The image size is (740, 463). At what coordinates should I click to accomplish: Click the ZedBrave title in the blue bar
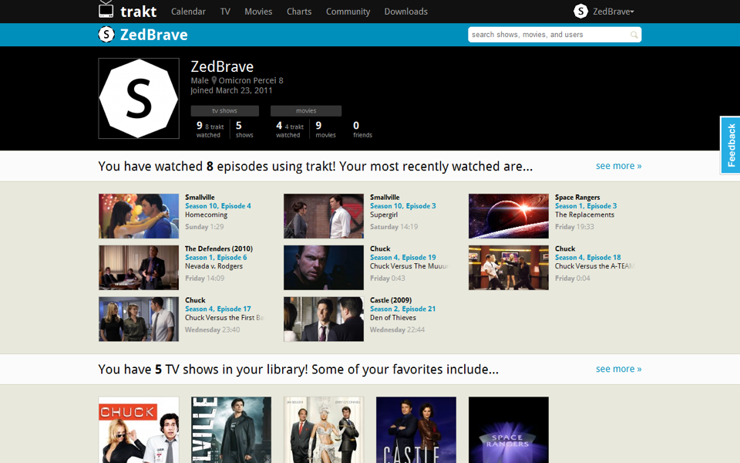(x=154, y=35)
